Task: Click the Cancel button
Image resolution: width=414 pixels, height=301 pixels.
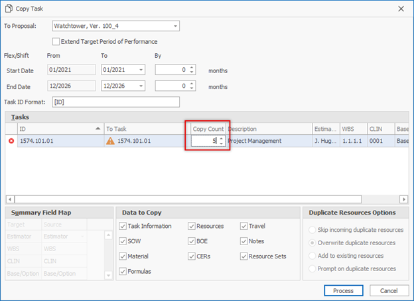Action: pos(384,290)
